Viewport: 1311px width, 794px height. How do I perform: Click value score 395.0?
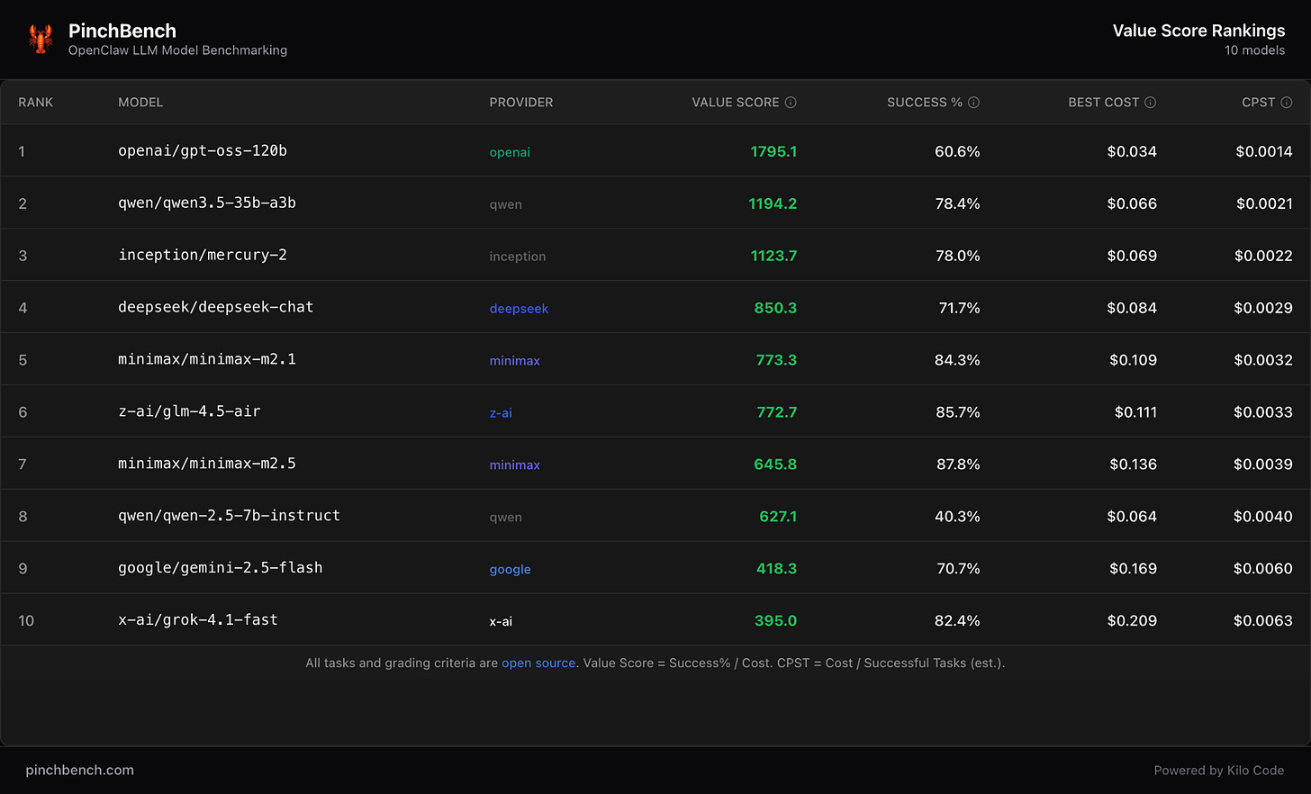coord(775,622)
